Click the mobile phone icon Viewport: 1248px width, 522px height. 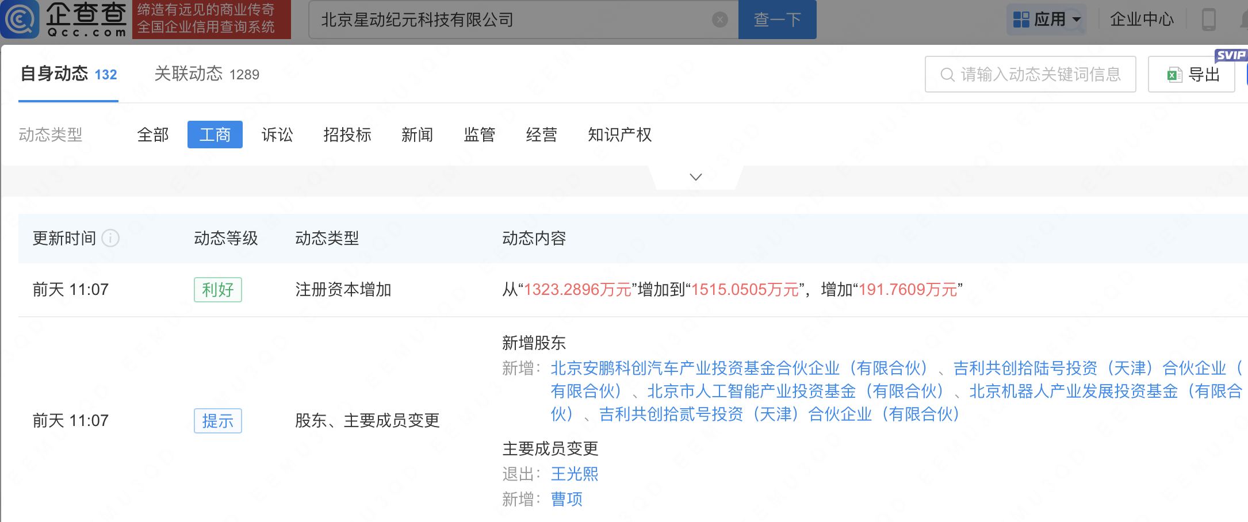pyautogui.click(x=1208, y=20)
